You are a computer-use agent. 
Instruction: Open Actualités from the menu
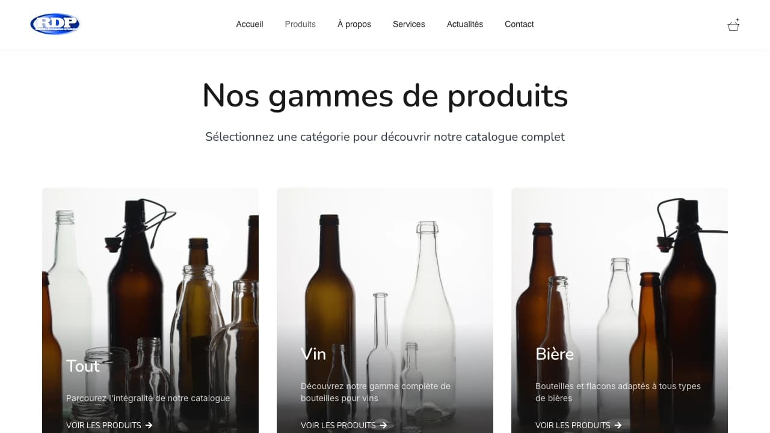465,24
